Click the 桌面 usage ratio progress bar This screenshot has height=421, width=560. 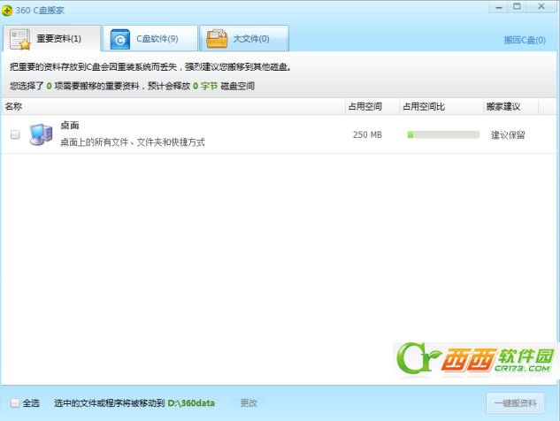pyautogui.click(x=443, y=134)
